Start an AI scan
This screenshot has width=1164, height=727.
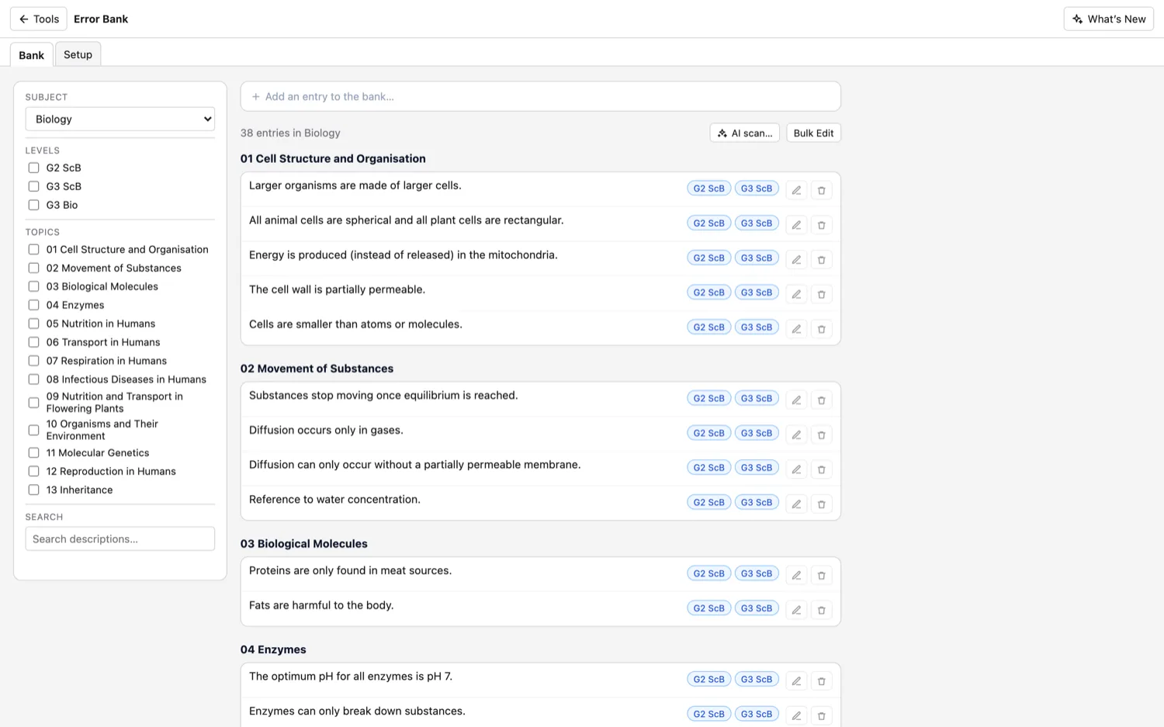pyautogui.click(x=744, y=133)
